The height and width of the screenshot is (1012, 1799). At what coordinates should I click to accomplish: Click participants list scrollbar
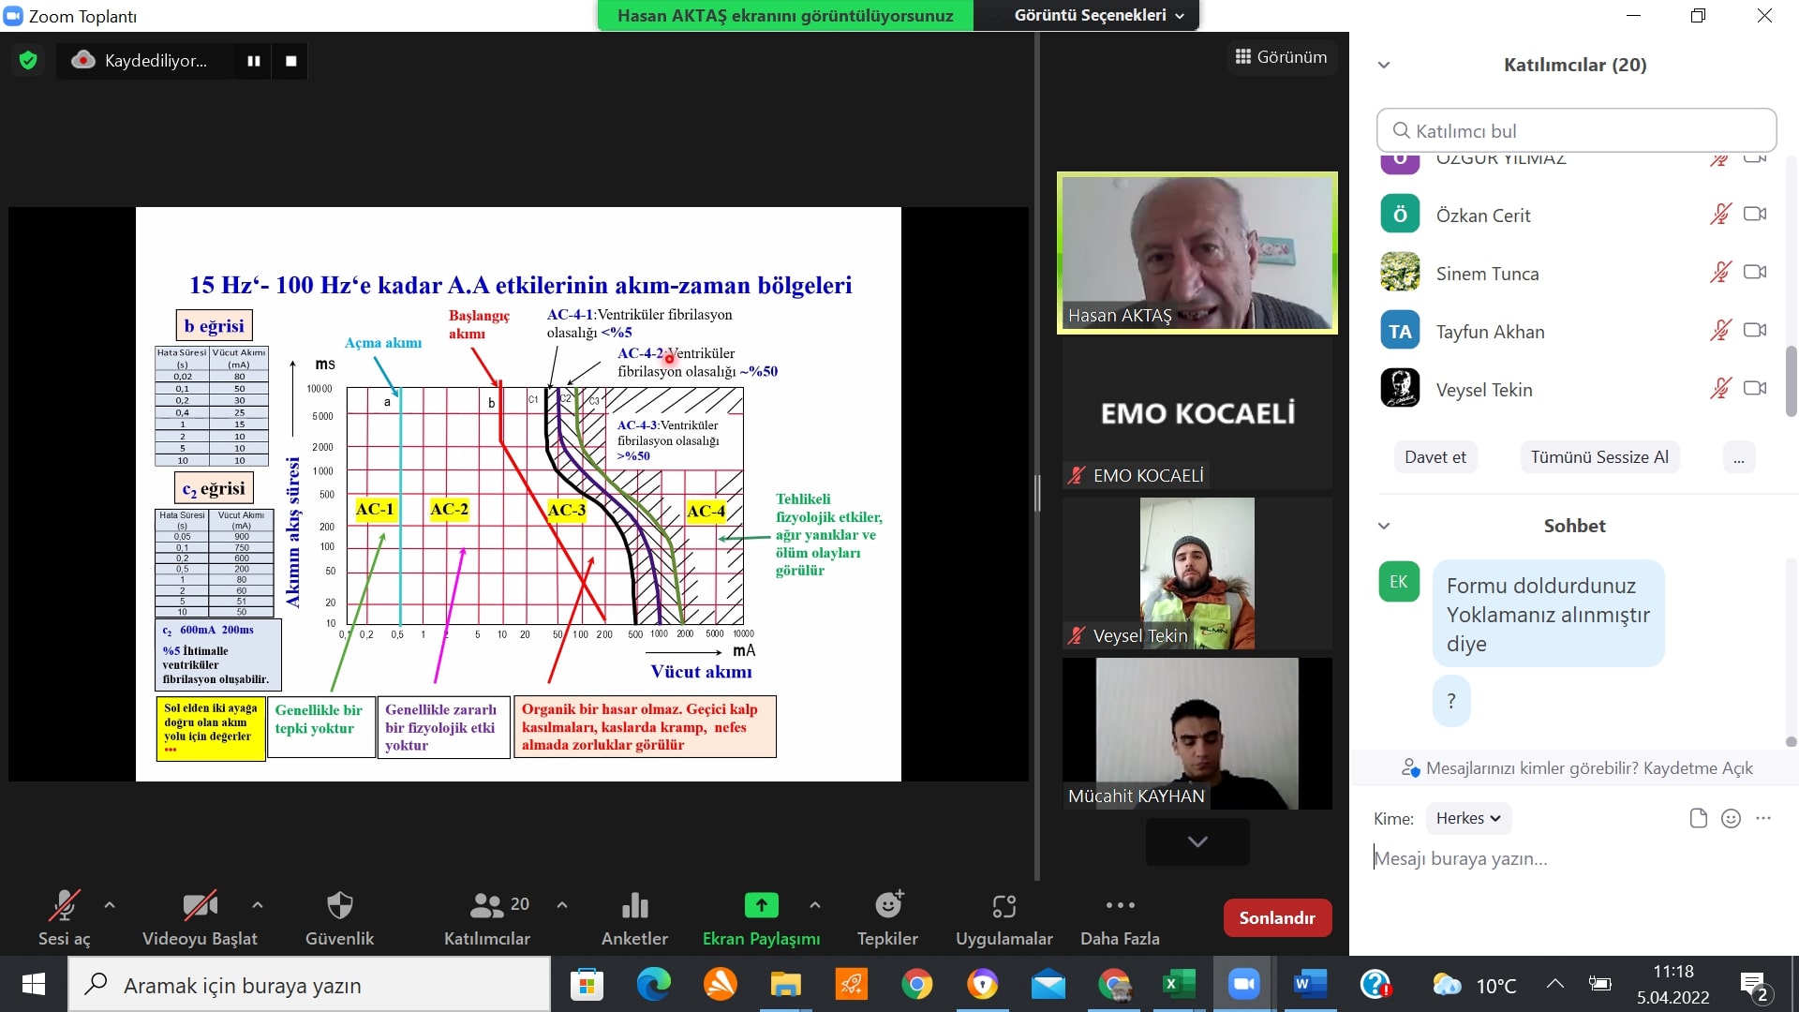tap(1791, 381)
